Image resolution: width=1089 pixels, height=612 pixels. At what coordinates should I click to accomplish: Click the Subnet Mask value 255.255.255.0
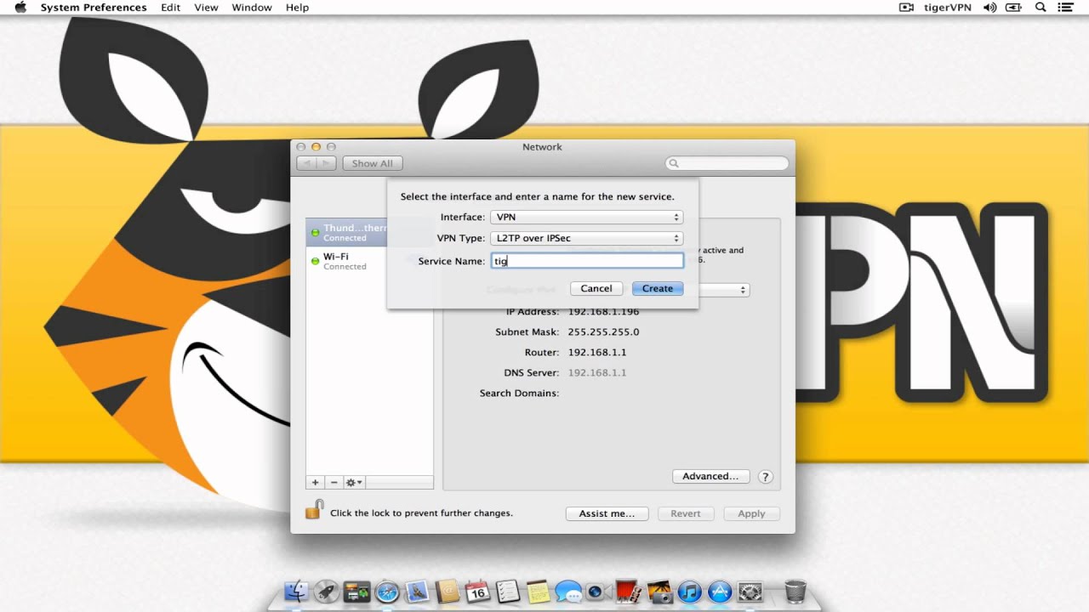tap(603, 332)
